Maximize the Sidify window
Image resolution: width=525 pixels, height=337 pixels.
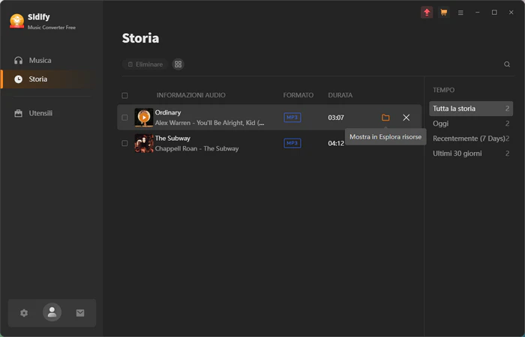494,13
